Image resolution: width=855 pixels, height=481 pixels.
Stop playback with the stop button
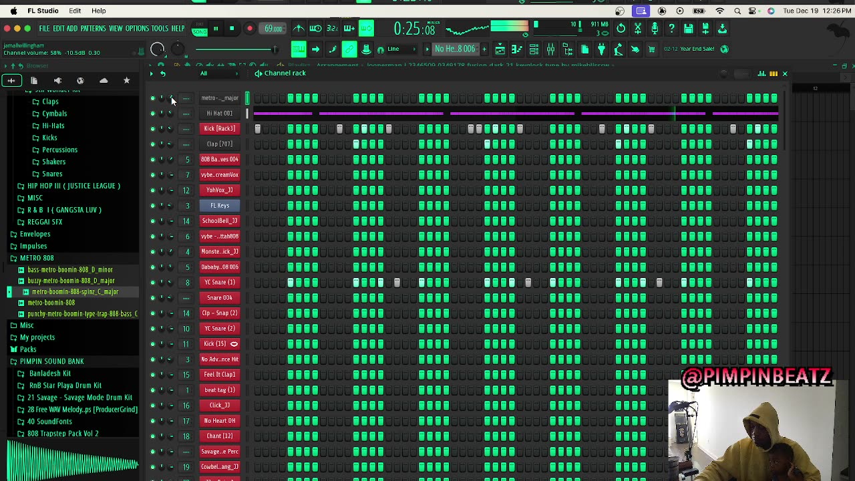[232, 28]
